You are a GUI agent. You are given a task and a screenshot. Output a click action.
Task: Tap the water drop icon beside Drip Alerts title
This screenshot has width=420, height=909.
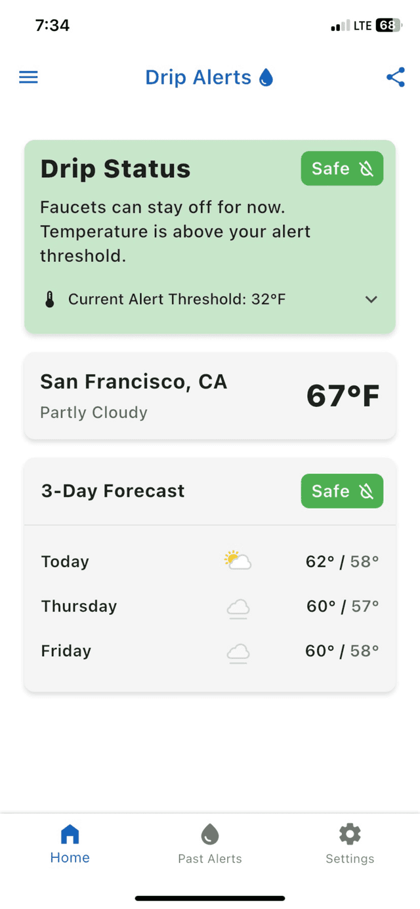[265, 77]
